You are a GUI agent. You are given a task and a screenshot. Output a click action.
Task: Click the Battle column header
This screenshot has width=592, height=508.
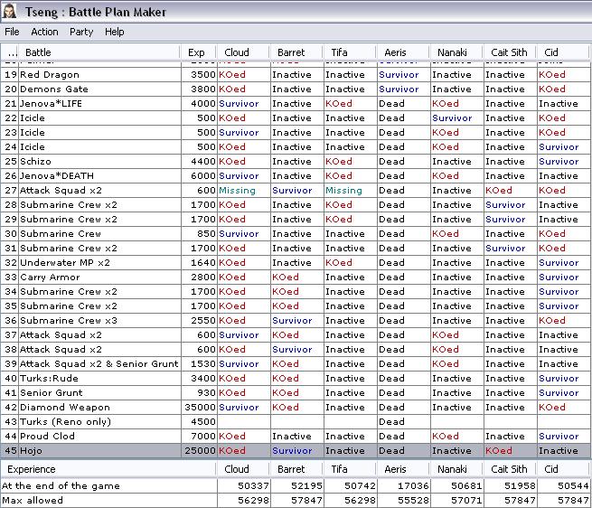[x=99, y=52]
